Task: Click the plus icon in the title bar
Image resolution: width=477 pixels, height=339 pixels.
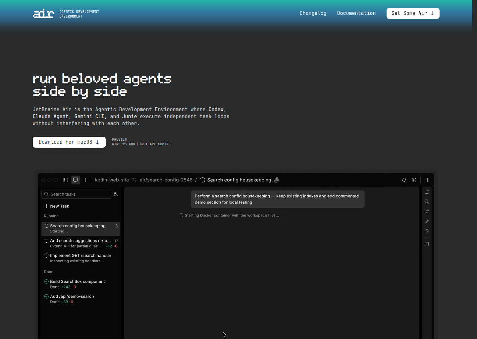Action: (x=85, y=180)
